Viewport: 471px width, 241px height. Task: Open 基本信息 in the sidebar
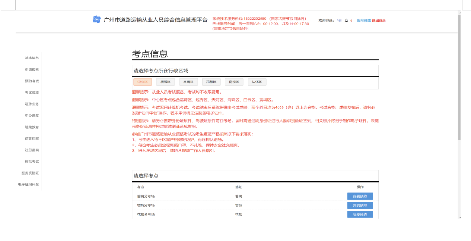(32, 58)
